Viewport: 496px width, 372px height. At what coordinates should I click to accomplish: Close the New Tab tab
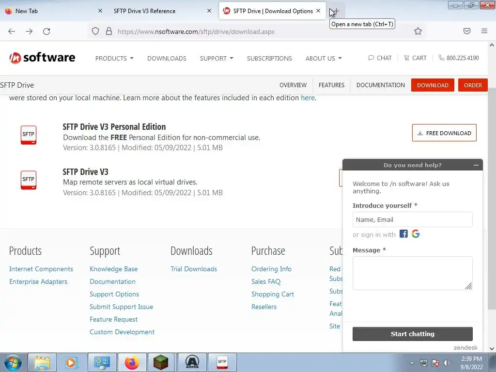tap(100, 11)
